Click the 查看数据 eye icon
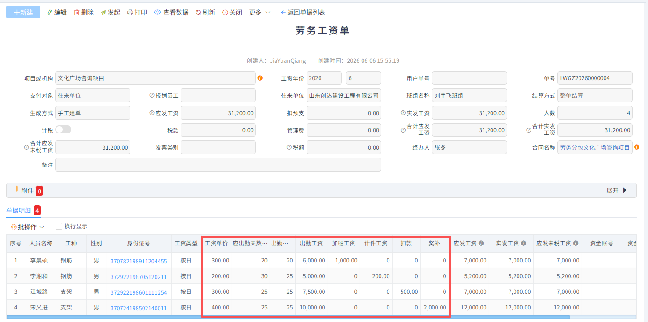648x322 pixels. (x=157, y=13)
